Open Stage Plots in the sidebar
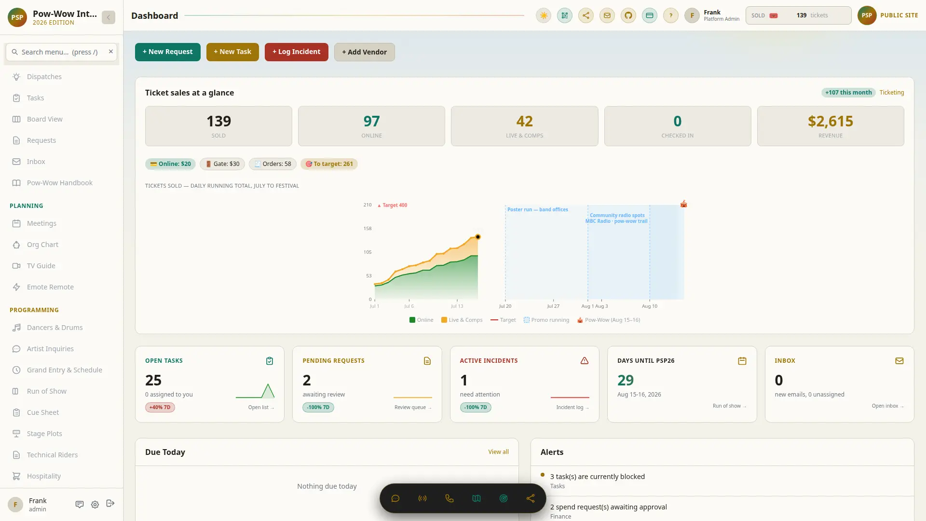The height and width of the screenshot is (521, 926). [61, 434]
